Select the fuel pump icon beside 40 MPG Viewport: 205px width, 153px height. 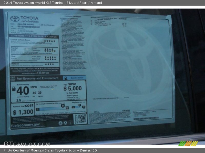(x=14, y=88)
